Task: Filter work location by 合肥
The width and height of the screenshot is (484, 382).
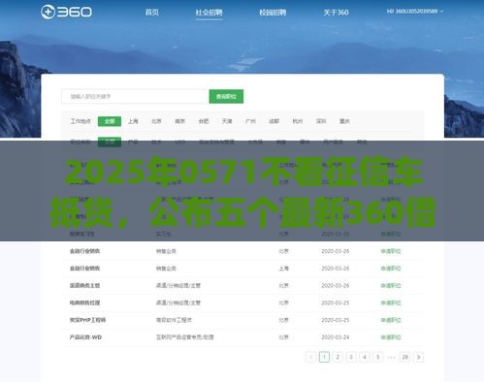Action: tap(204, 121)
